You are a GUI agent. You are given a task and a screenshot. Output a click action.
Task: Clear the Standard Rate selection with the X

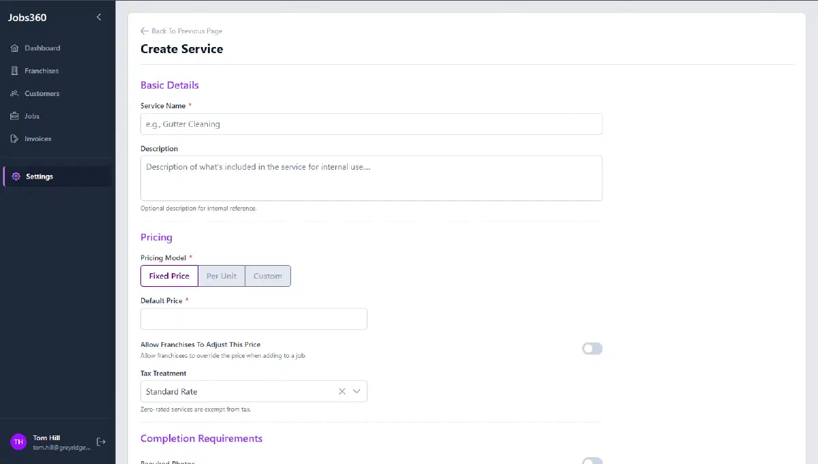tap(342, 390)
